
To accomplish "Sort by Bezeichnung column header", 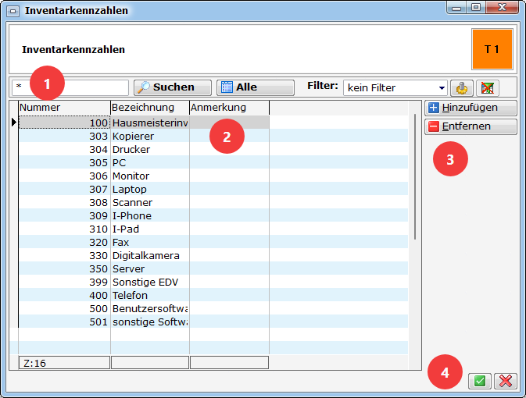I will point(150,108).
